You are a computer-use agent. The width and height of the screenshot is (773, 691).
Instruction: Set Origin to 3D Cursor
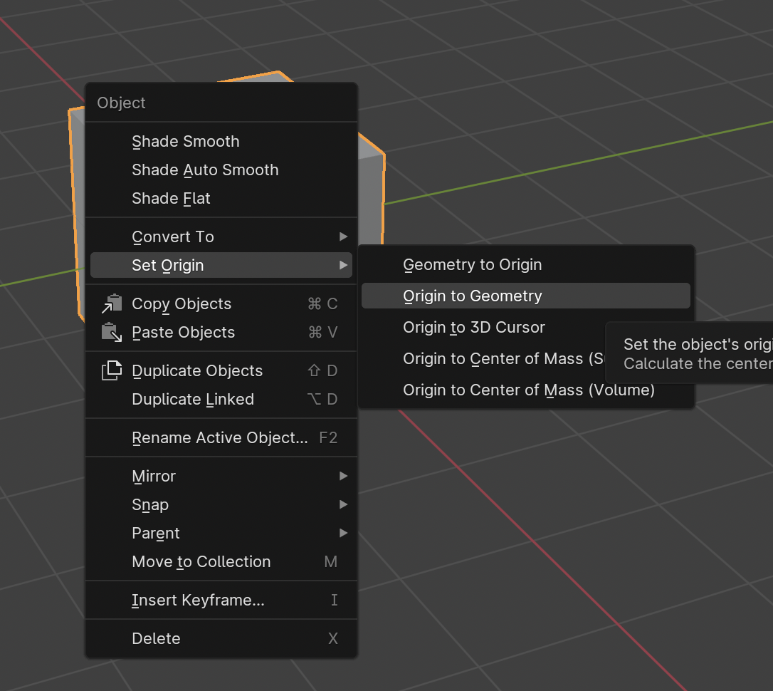pos(474,327)
